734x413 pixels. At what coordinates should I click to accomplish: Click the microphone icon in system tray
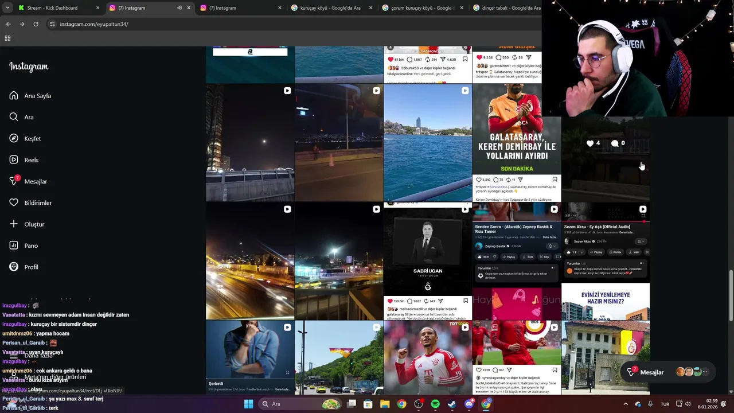coord(650,404)
